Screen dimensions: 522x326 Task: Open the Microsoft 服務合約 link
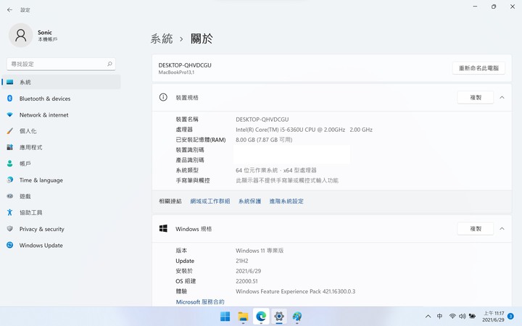(x=200, y=301)
